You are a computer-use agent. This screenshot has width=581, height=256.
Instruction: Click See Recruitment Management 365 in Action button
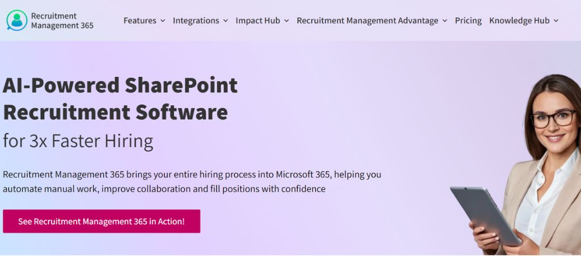(102, 221)
